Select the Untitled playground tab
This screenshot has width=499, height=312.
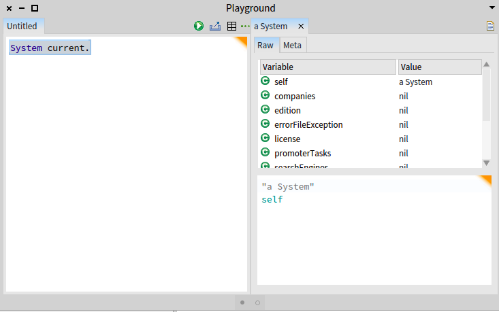click(22, 26)
